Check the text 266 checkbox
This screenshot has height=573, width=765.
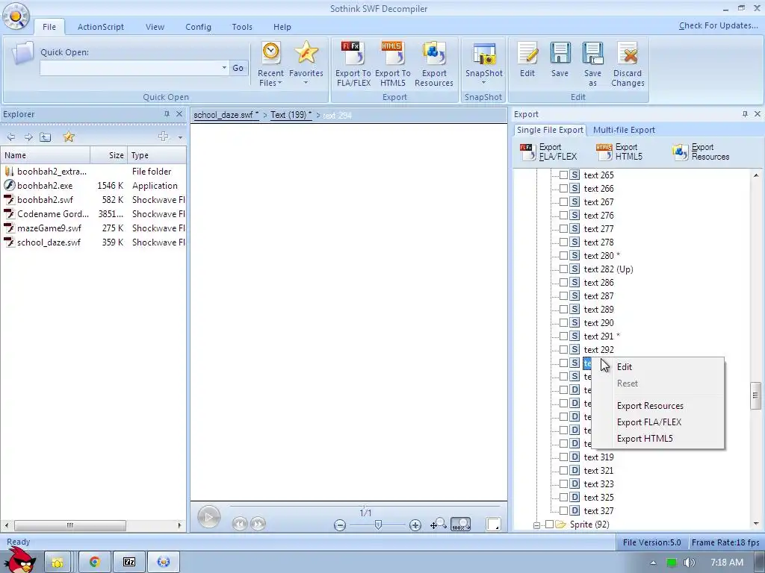(x=563, y=188)
